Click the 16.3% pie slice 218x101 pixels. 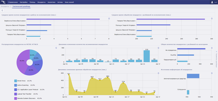[37, 64]
